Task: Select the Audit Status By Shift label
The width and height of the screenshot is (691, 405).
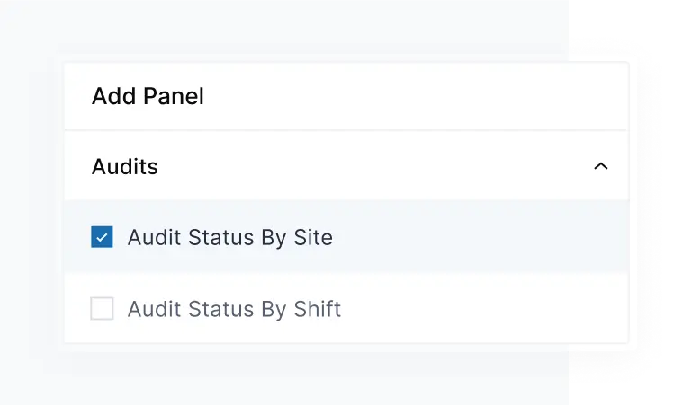Action: coord(234,310)
